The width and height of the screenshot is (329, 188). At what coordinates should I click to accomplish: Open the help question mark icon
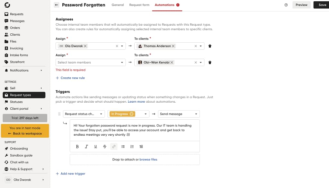click(286, 5)
